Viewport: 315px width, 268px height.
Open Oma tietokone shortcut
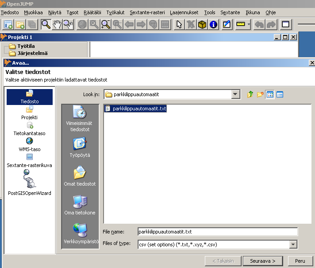80,205
